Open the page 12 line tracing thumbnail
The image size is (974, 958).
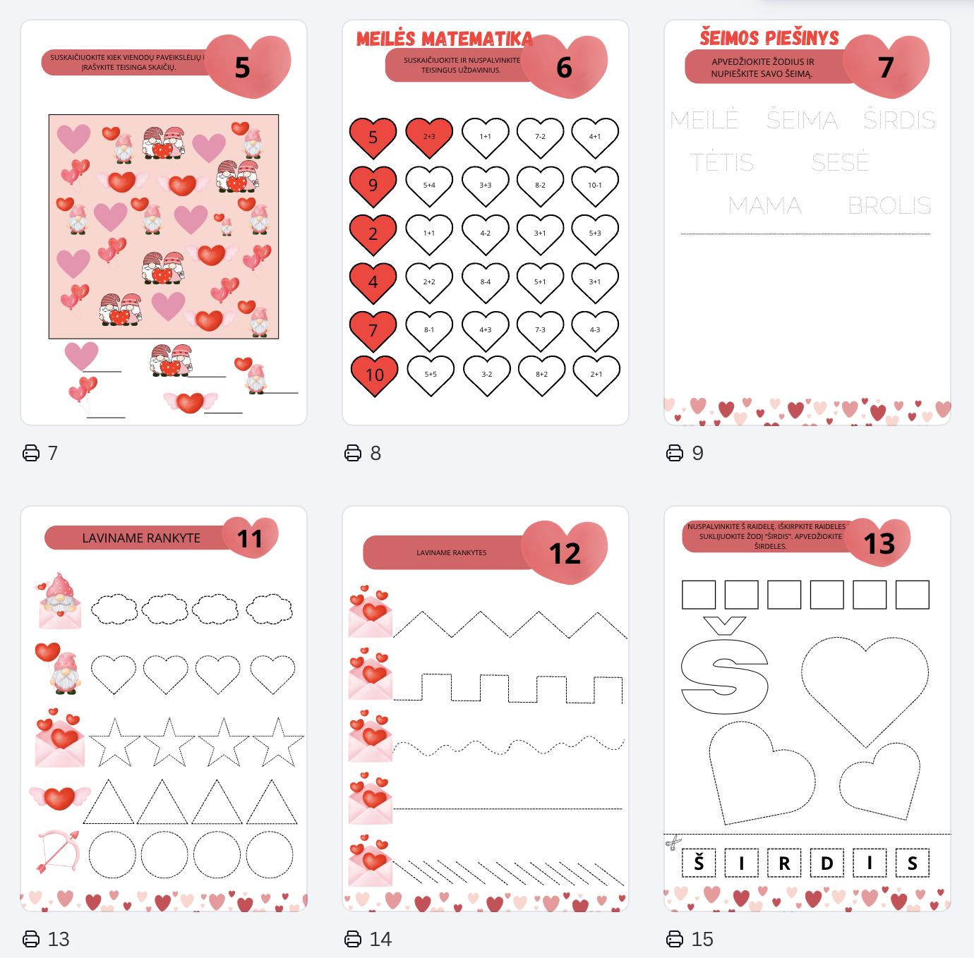[x=486, y=708]
